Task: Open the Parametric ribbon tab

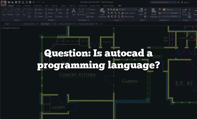Action: pyautogui.click(x=38, y=6)
